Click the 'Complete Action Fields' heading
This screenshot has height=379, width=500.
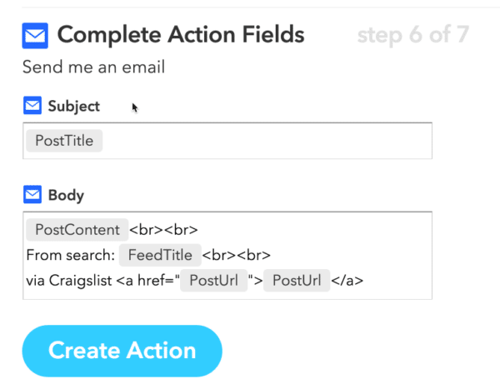pos(181,35)
